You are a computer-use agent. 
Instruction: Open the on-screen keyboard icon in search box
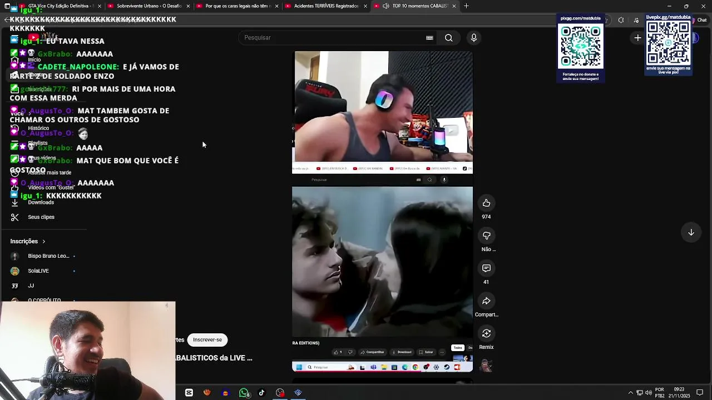pyautogui.click(x=429, y=38)
